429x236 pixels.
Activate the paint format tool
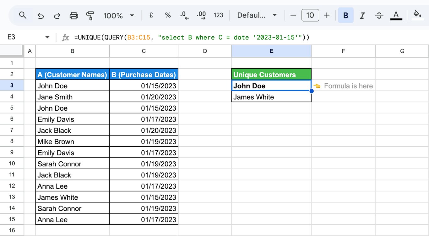coord(90,15)
